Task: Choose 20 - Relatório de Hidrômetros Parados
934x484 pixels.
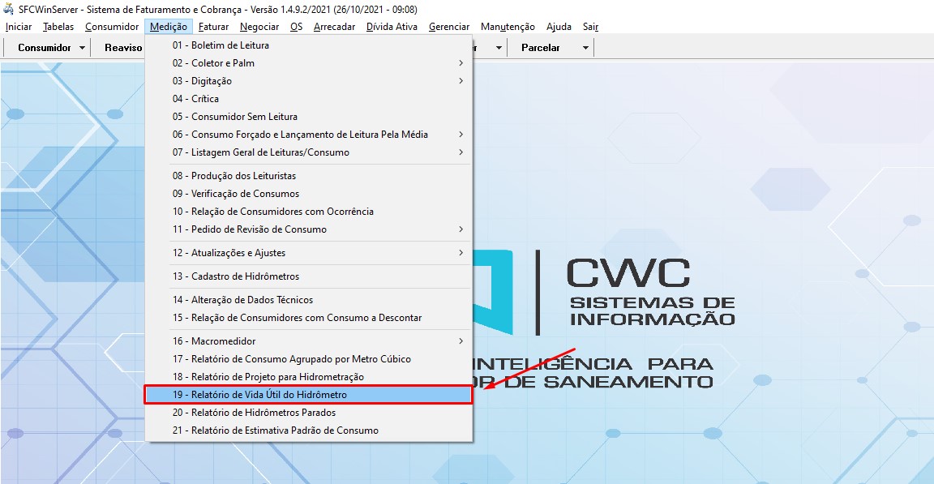Action: pos(254,413)
